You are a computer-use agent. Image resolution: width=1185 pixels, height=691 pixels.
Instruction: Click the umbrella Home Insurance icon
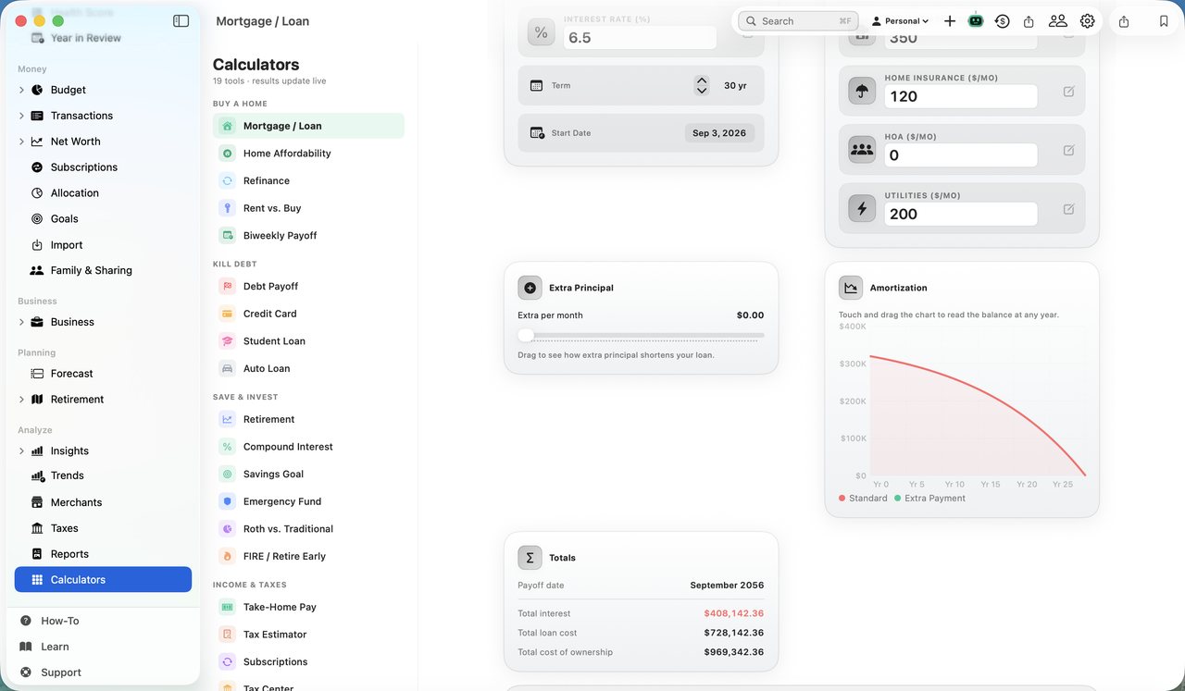(x=862, y=91)
